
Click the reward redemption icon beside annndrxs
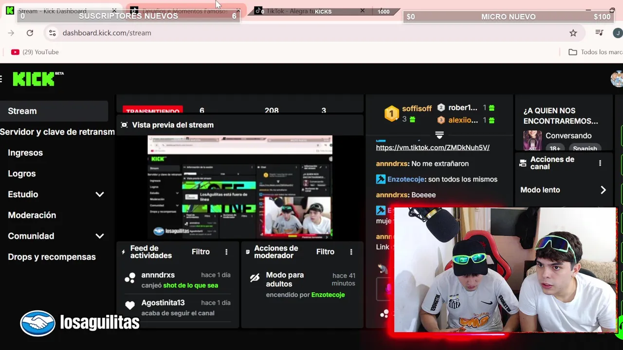[x=129, y=278]
